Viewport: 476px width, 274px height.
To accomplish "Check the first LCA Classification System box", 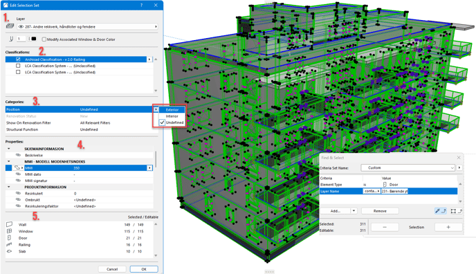I will pos(18,66).
